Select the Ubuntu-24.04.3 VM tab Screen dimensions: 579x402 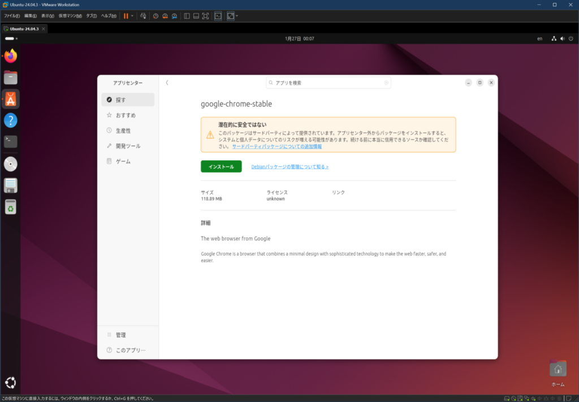[24, 29]
